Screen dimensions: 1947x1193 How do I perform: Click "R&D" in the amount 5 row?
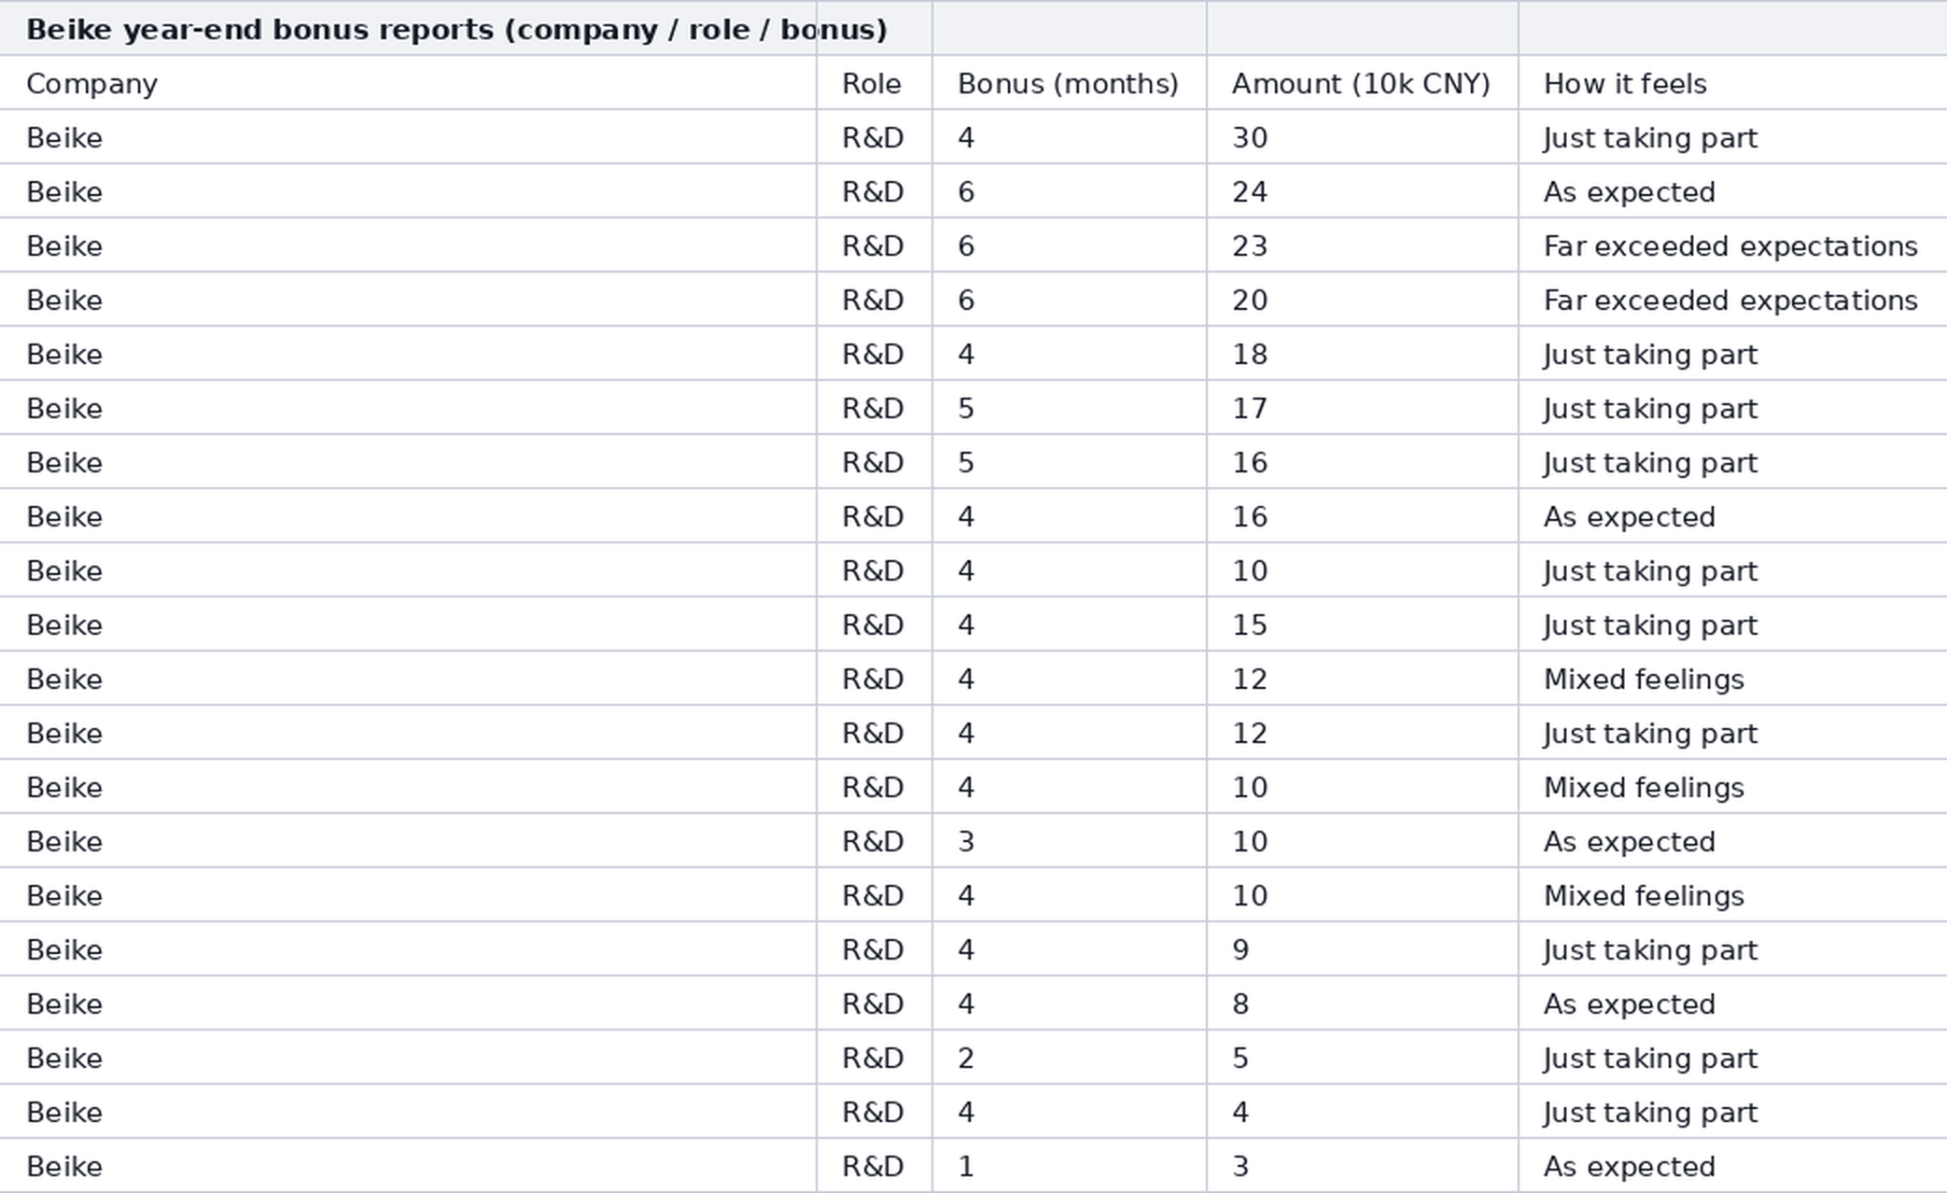pos(873,1059)
